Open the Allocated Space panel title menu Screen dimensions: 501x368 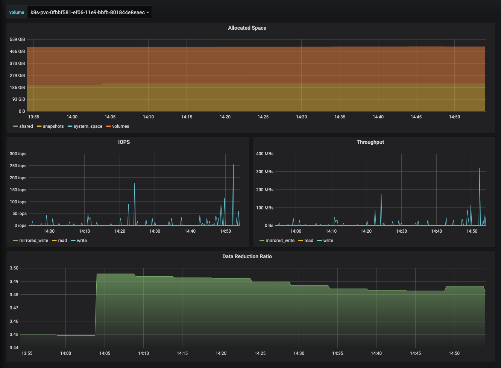[x=247, y=28]
